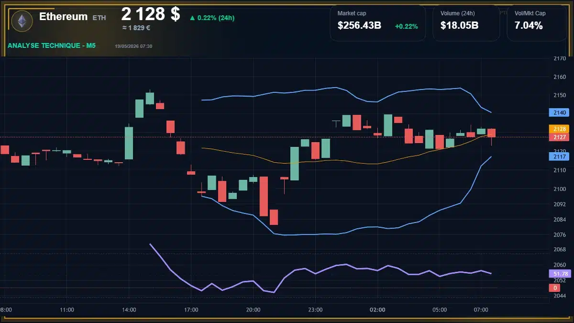Click the 2084 price axis tick
The width and height of the screenshot is (574, 323).
(x=559, y=220)
